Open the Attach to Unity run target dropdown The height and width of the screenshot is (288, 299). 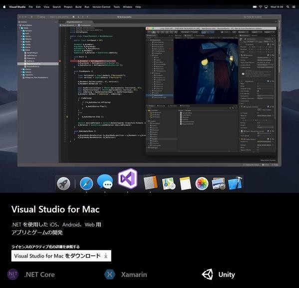tap(59, 17)
